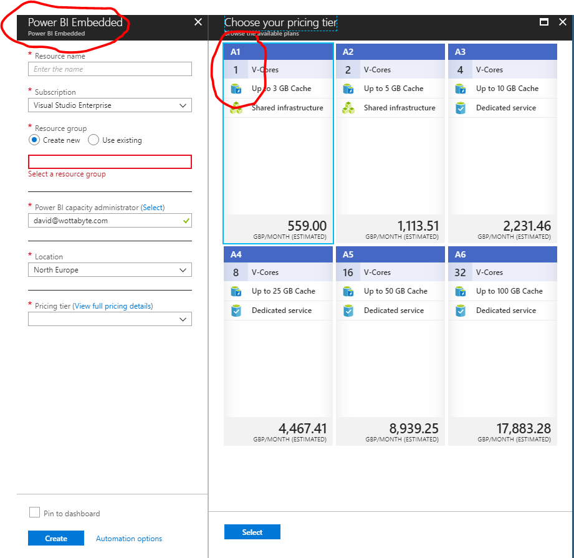Click the maximize icon on the pricing tier blade

pyautogui.click(x=544, y=21)
